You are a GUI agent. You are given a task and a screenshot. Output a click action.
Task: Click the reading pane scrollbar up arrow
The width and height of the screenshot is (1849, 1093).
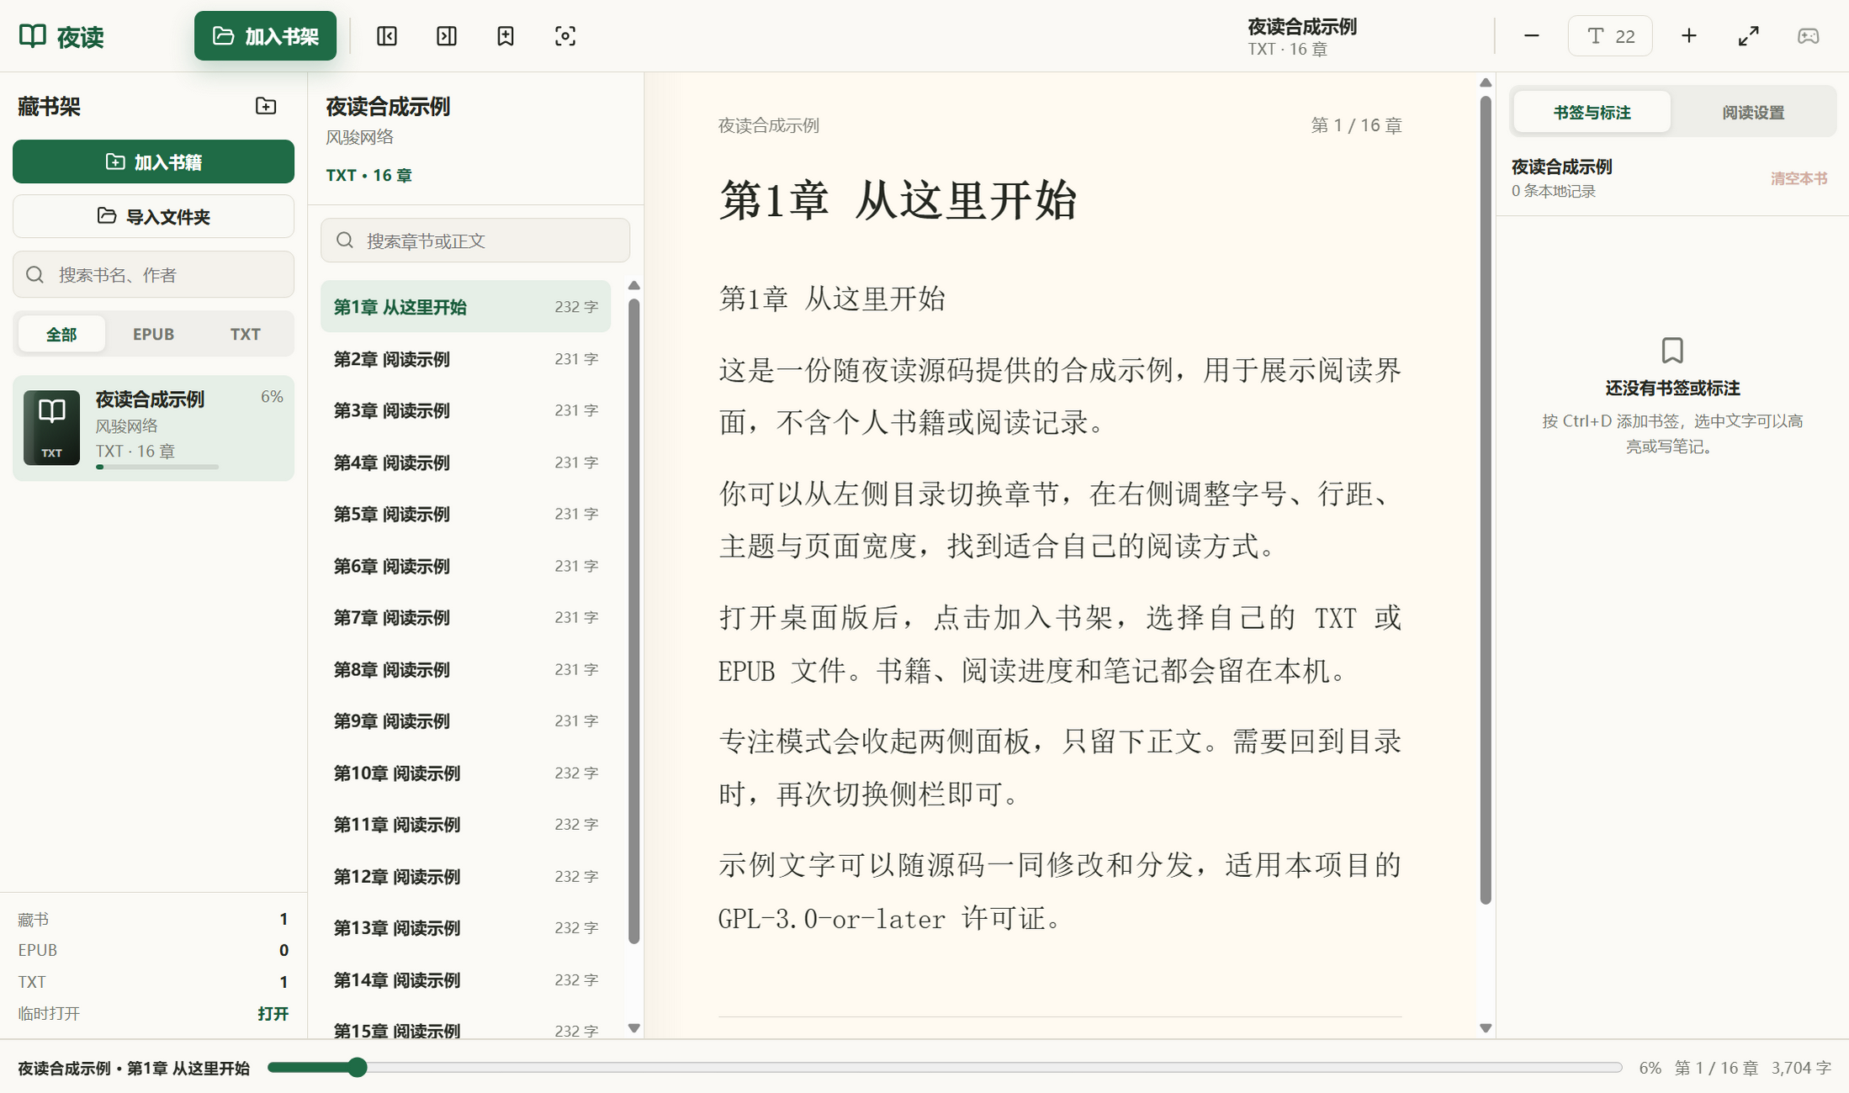click(x=1486, y=82)
